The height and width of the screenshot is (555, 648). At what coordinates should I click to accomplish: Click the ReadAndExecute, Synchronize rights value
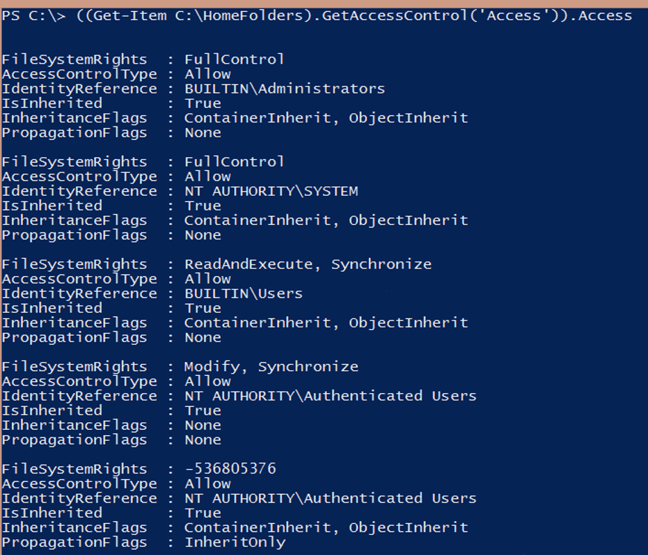307,264
